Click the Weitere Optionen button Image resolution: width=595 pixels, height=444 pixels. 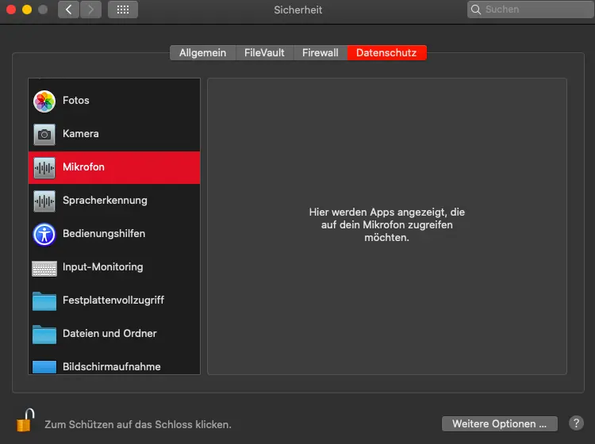point(499,423)
